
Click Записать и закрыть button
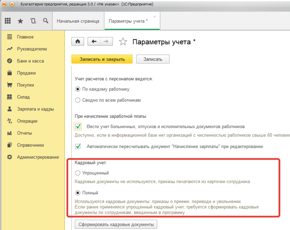click(x=102, y=59)
